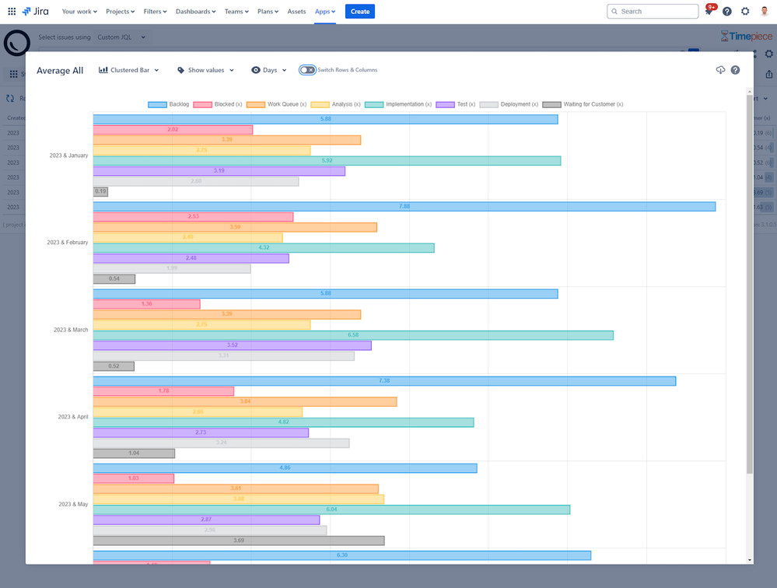Toggle the Blocked legend item
Image resolution: width=777 pixels, height=588 pixels.
218,104
